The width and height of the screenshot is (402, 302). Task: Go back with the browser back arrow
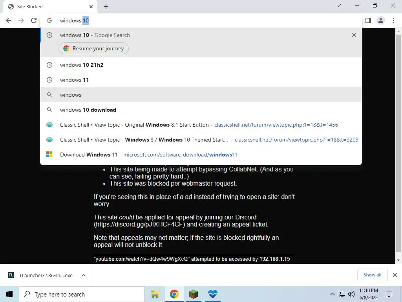coord(9,20)
